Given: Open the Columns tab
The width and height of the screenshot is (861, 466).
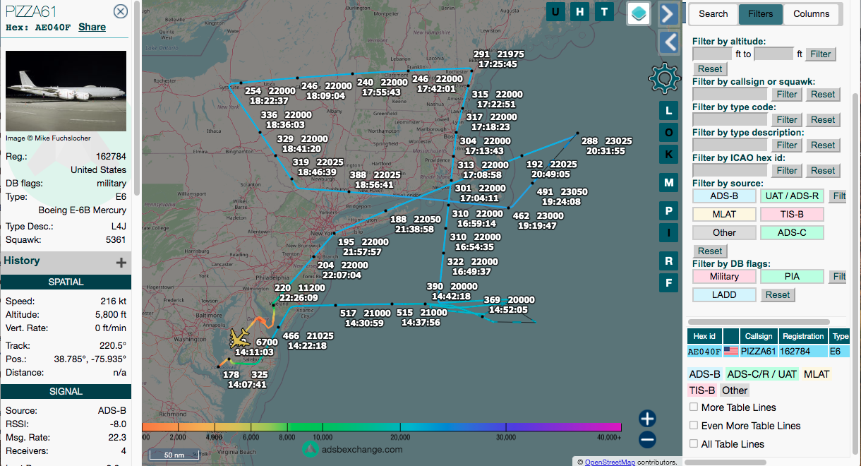Looking at the screenshot, I should coord(812,14).
